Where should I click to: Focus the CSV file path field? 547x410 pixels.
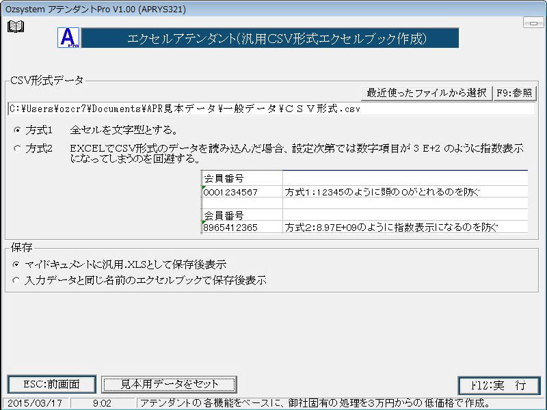click(x=271, y=109)
